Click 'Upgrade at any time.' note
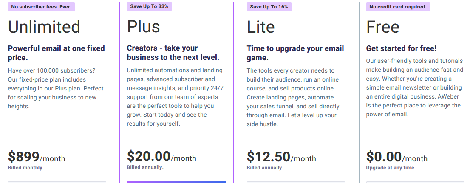Screen dimensions: 470x183 point(391,168)
